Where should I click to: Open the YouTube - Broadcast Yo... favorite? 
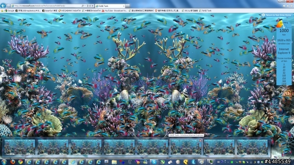coord(114,11)
